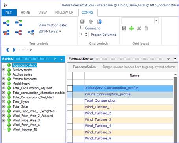Open the FOLLOW UP ribbon tab
Screen dimensions: 179x143
click(x=64, y=13)
